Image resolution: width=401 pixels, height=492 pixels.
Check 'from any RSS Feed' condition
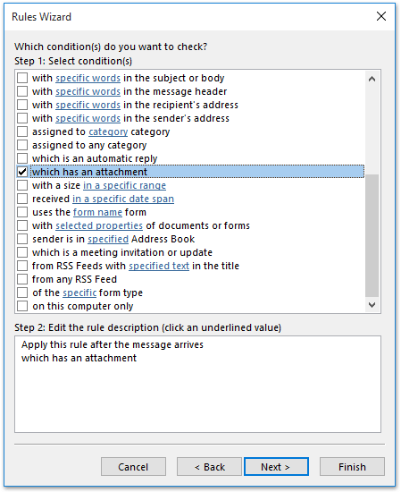[x=22, y=279]
